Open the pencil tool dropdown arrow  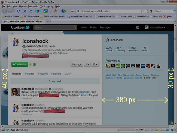pyautogui.click(x=59, y=11)
